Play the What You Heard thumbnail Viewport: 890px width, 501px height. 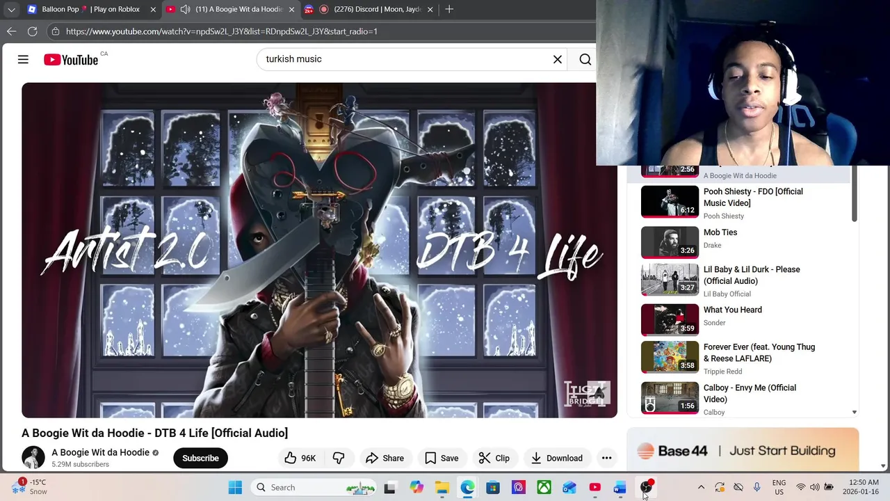pyautogui.click(x=670, y=320)
